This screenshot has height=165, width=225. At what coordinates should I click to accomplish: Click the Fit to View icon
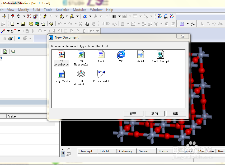(x=29, y=16)
